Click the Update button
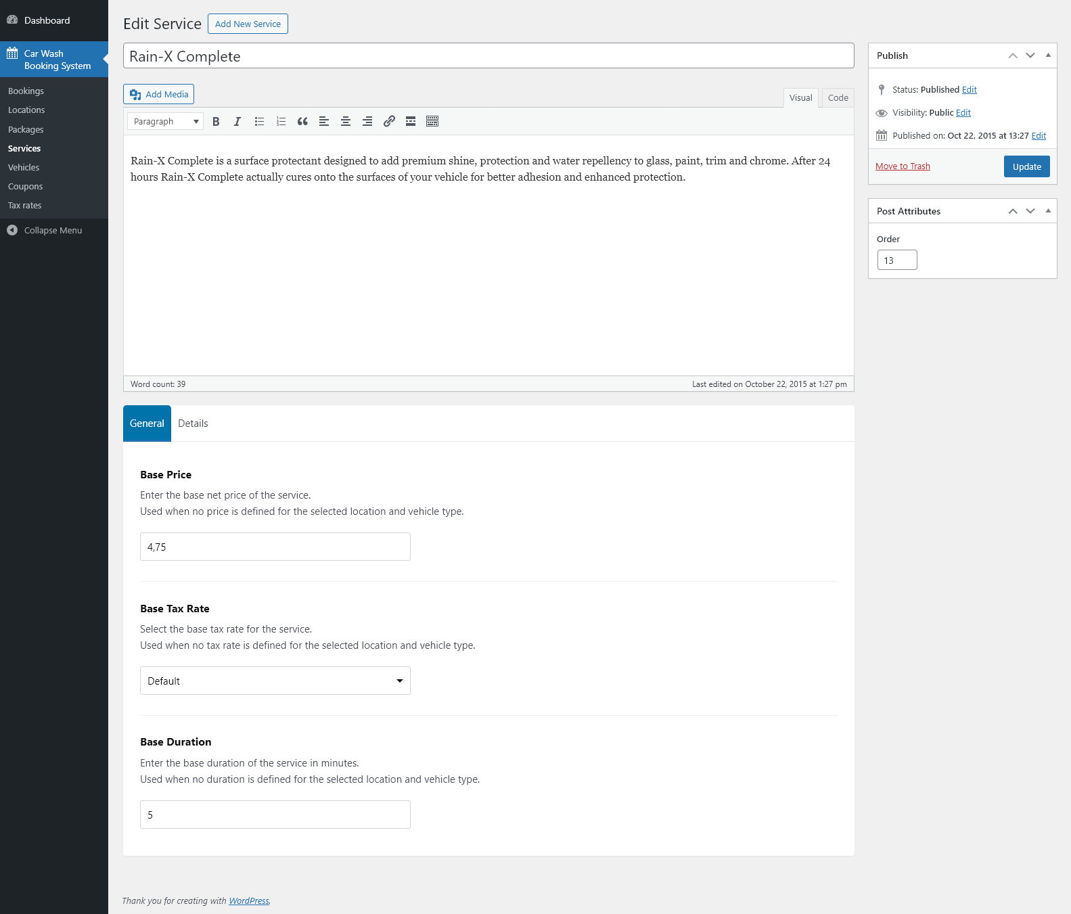 (1027, 166)
